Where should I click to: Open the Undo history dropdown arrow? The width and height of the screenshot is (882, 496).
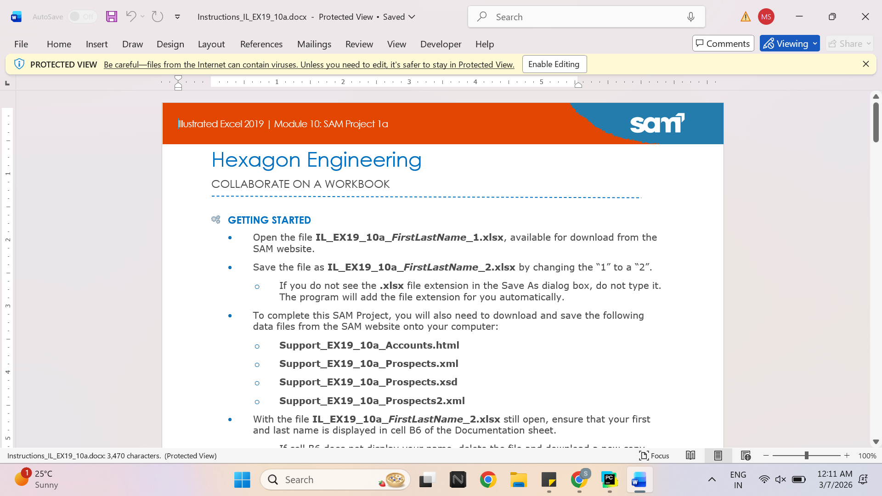pyautogui.click(x=142, y=17)
